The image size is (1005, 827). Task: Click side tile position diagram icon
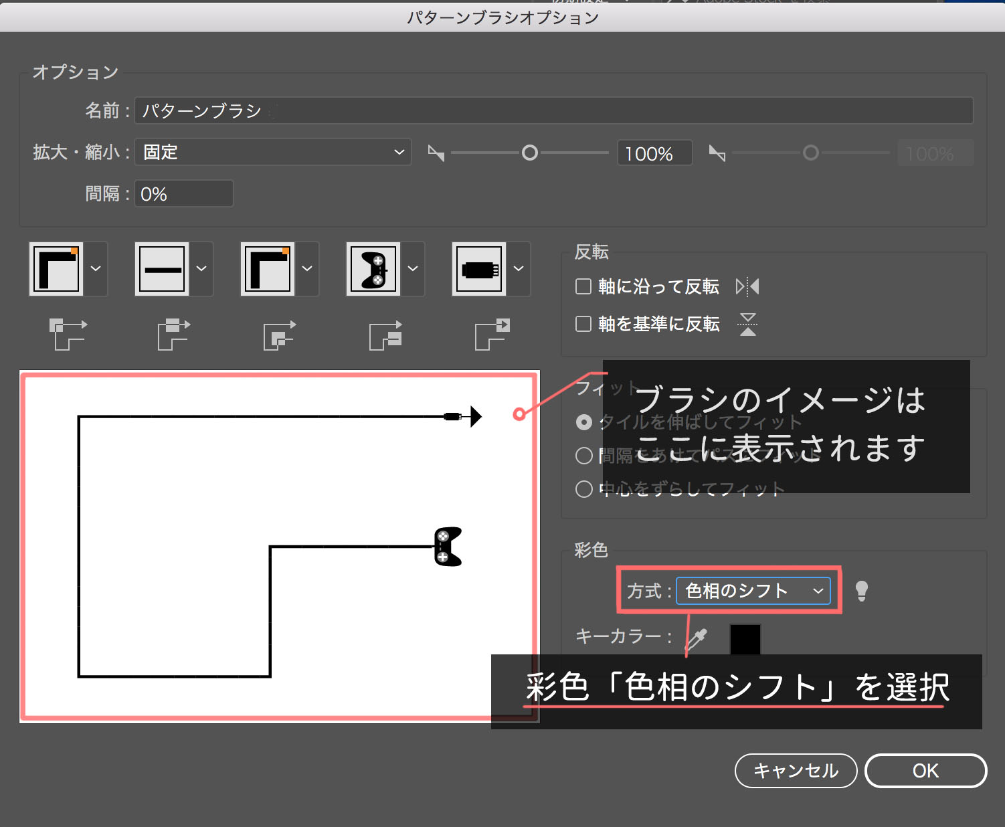pos(174,334)
